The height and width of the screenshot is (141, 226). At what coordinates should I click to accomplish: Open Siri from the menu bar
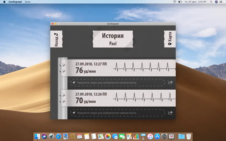(216, 2)
